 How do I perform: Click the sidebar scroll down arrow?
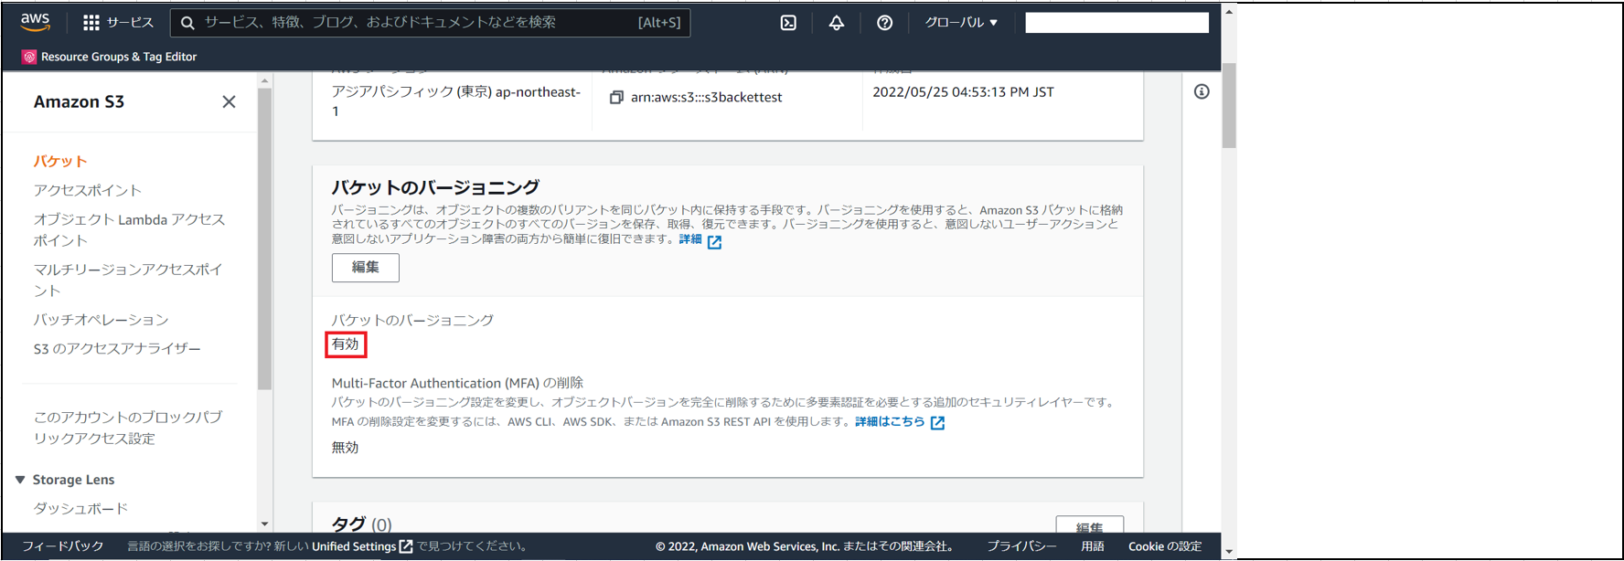point(264,524)
